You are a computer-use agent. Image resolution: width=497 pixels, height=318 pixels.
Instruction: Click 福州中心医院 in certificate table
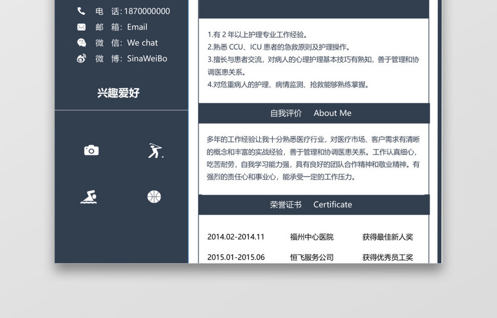click(x=312, y=237)
